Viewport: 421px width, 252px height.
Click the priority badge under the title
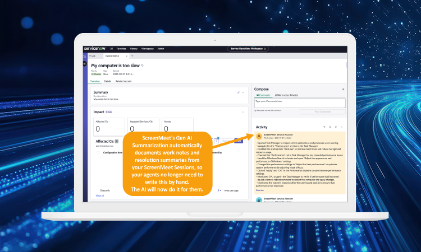click(96, 74)
